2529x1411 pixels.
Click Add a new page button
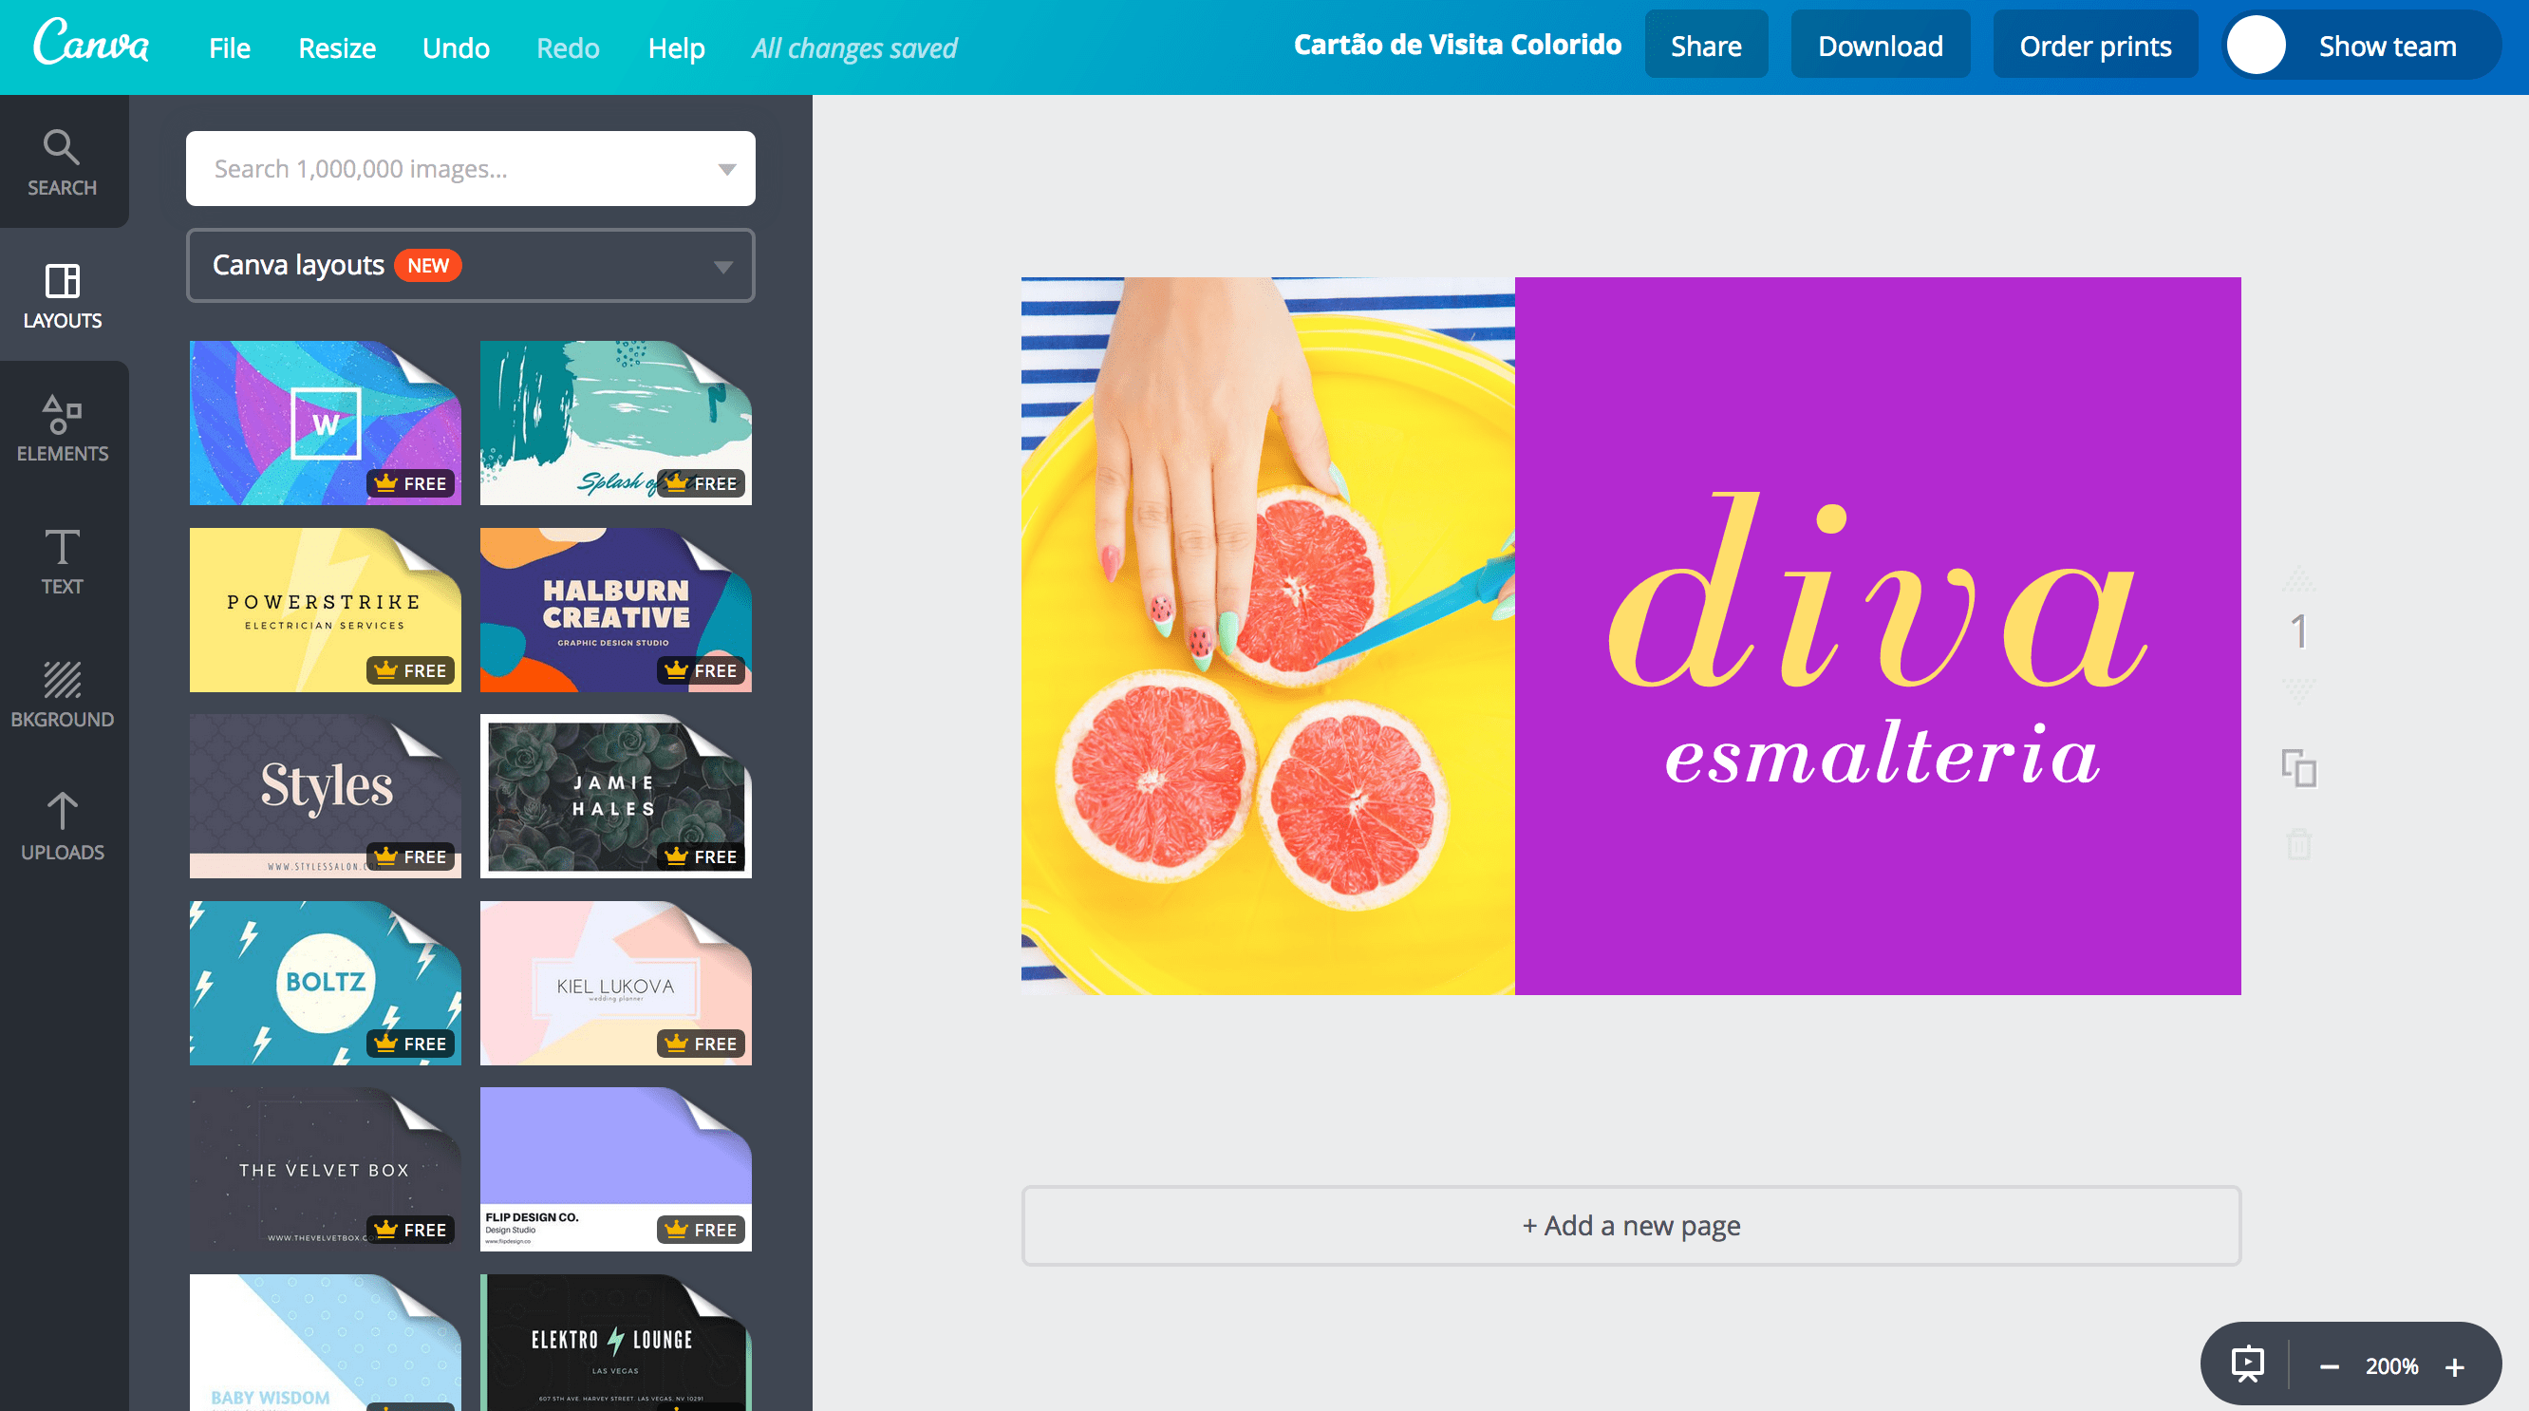1631,1226
